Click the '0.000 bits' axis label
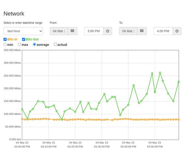This screenshot has width=185, height=149. [15, 139]
